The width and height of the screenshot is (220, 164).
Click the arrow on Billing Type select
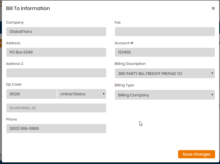pyautogui.click(x=212, y=95)
